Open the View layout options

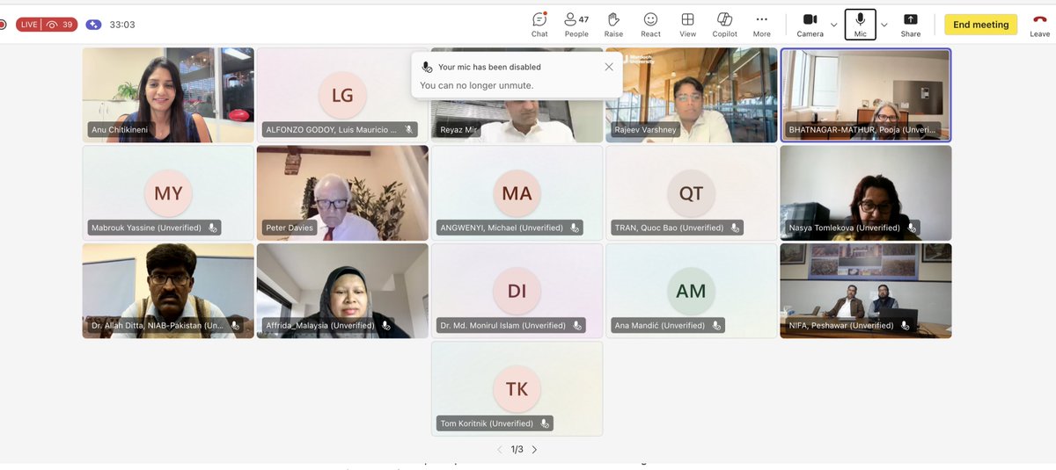click(x=687, y=25)
